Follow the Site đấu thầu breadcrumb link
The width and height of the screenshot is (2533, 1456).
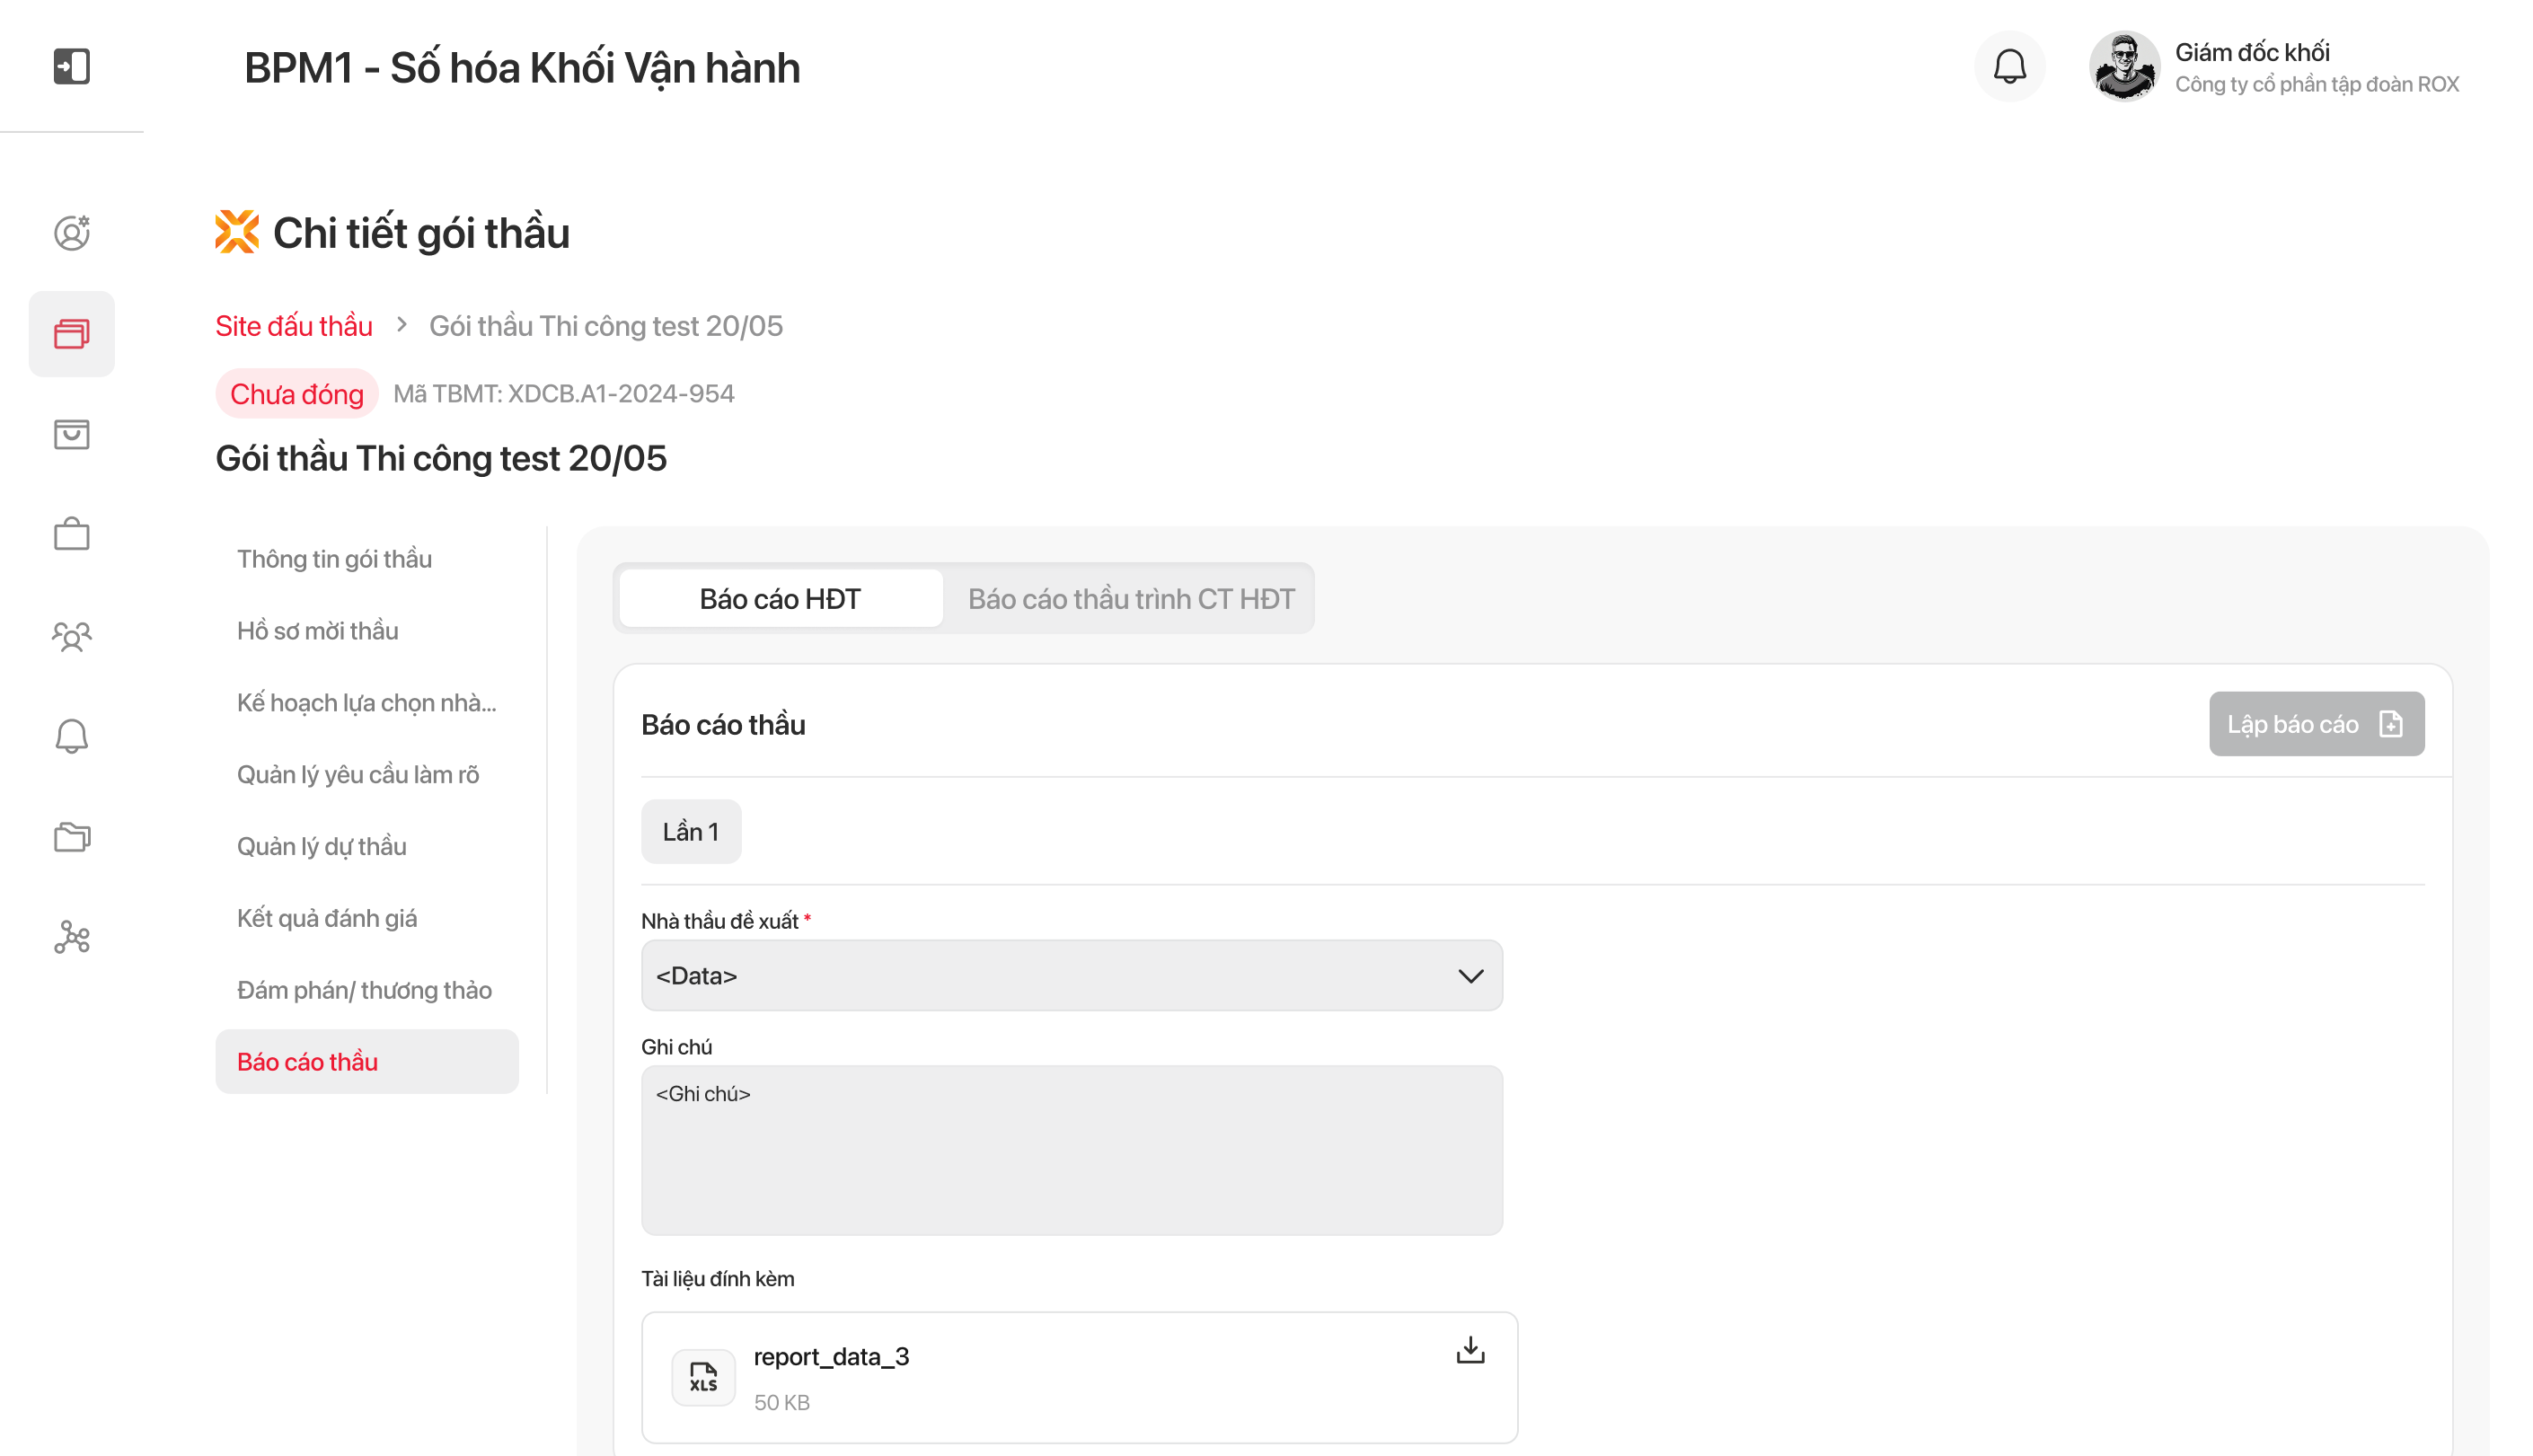point(293,326)
